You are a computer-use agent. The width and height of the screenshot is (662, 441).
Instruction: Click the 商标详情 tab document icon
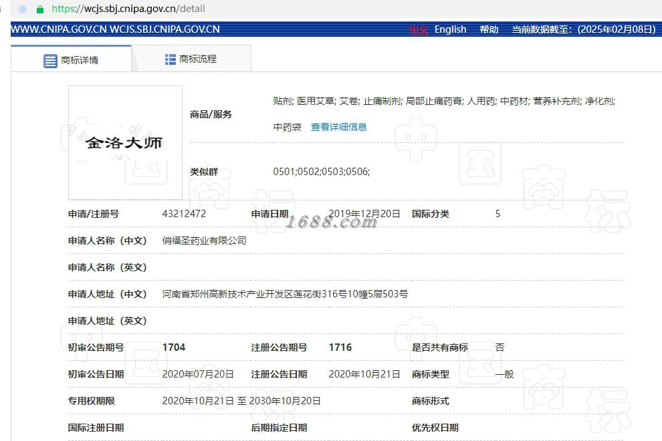click(x=50, y=61)
